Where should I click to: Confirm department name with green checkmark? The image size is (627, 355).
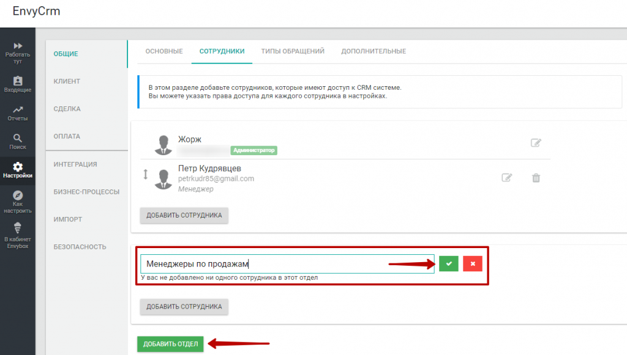[449, 264]
